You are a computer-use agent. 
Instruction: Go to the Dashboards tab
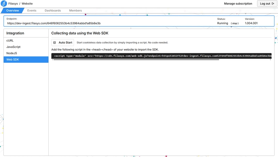pyautogui.click(x=52, y=11)
